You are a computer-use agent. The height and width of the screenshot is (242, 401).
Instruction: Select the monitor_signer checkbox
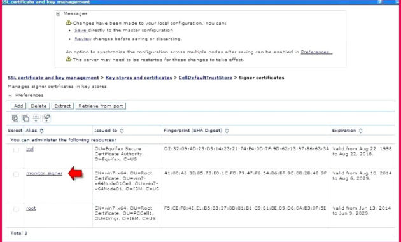16,174
